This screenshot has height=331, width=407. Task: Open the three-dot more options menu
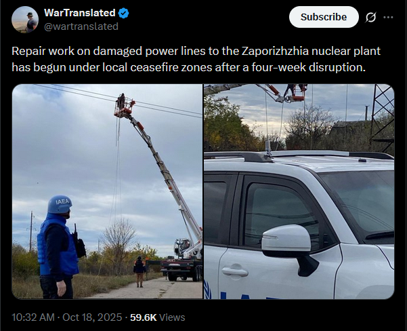[x=388, y=17]
